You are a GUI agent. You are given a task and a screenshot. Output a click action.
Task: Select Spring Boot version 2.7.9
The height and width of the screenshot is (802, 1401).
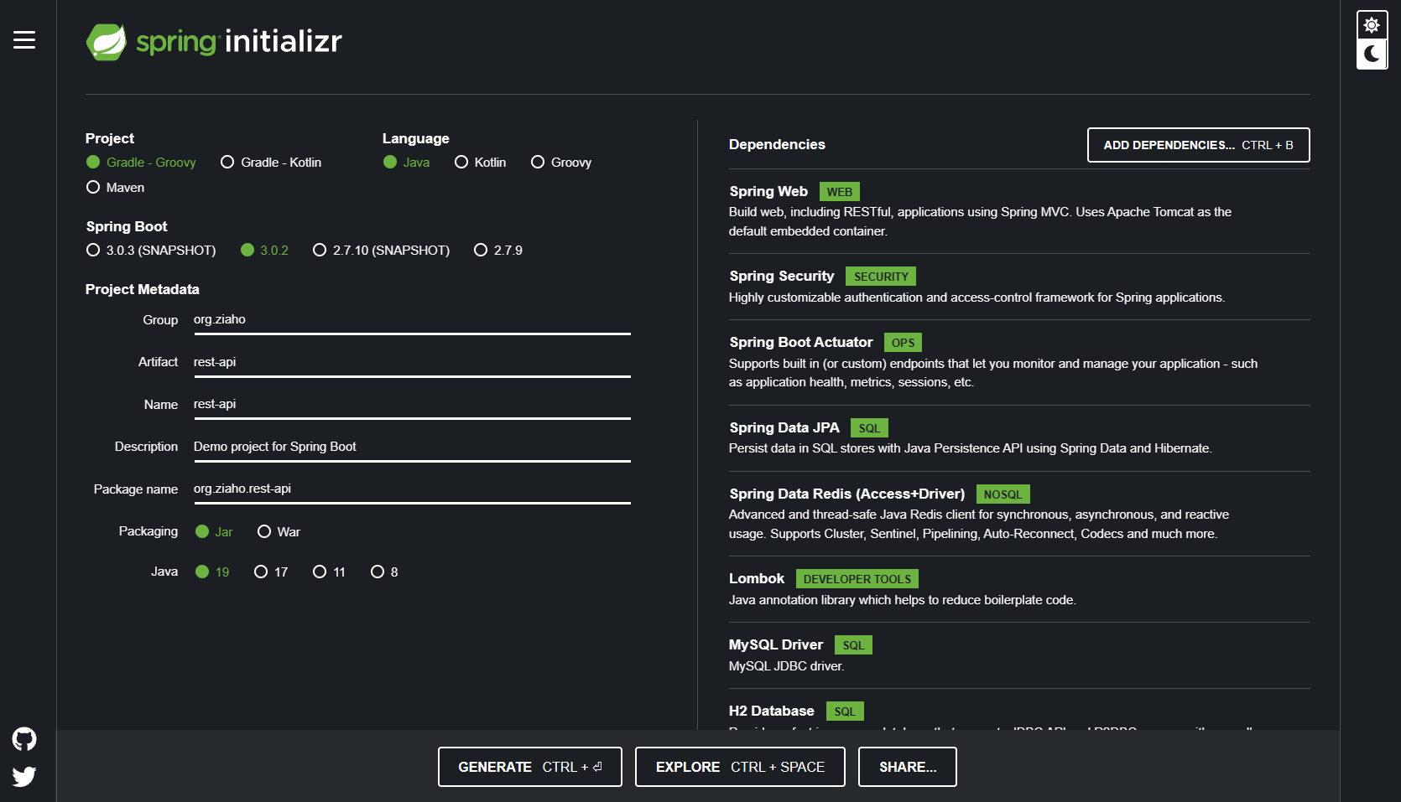pyautogui.click(x=498, y=251)
